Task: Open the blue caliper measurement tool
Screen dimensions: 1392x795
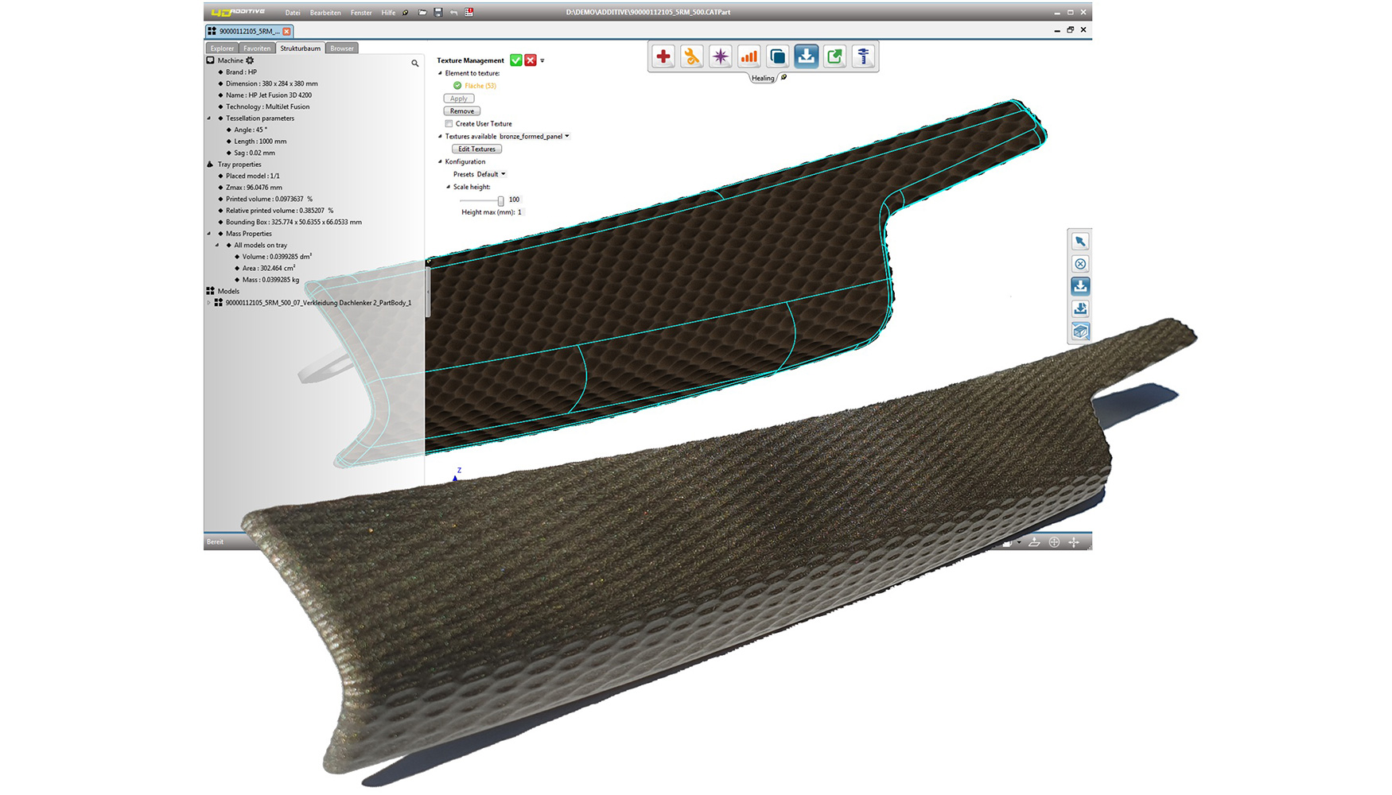Action: [863, 56]
